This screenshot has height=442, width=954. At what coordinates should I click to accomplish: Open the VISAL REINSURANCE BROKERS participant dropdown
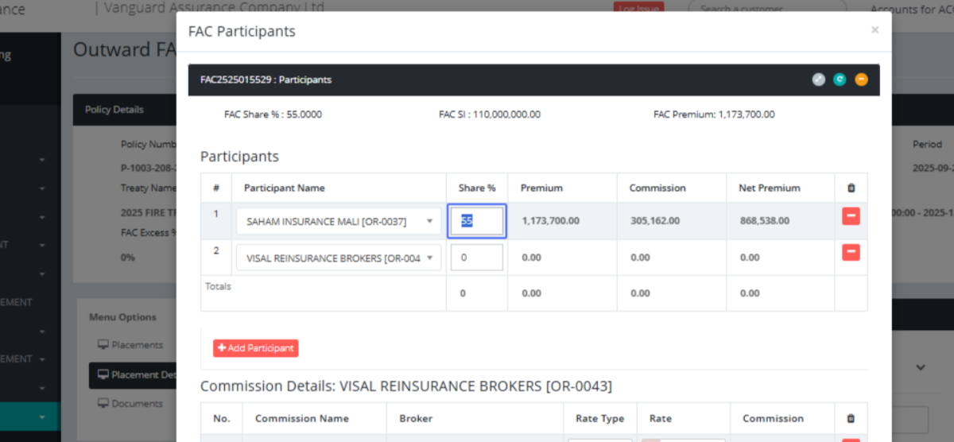point(339,258)
